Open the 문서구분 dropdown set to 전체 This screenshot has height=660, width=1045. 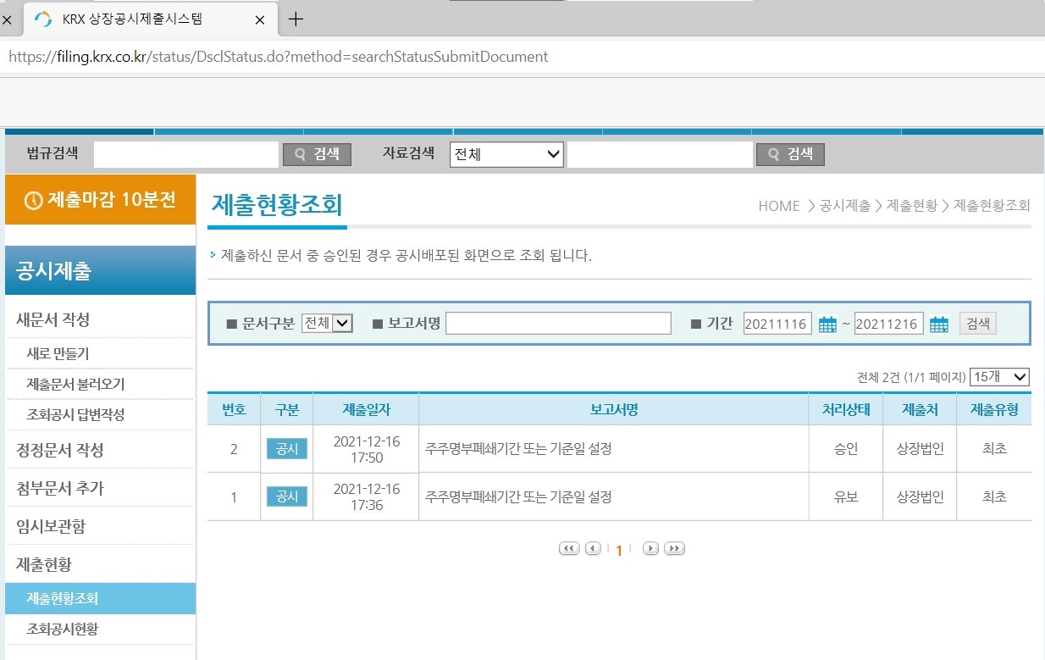(327, 323)
